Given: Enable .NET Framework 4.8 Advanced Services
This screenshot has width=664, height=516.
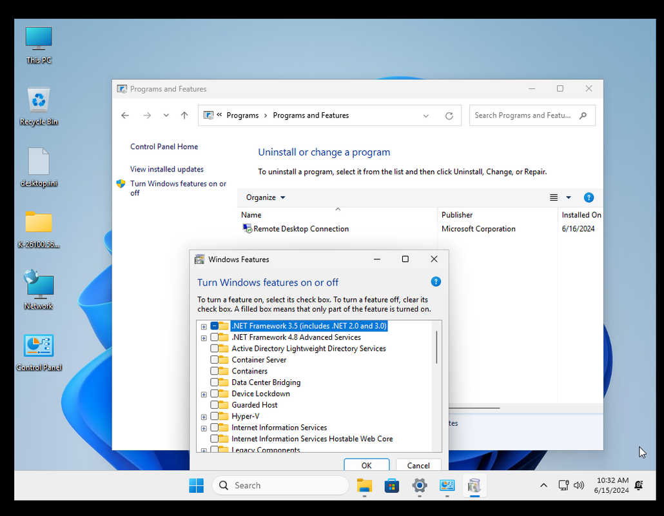Looking at the screenshot, I should tap(214, 337).
